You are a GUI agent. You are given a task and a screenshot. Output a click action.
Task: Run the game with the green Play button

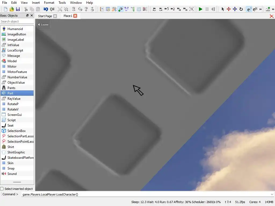(200, 9)
